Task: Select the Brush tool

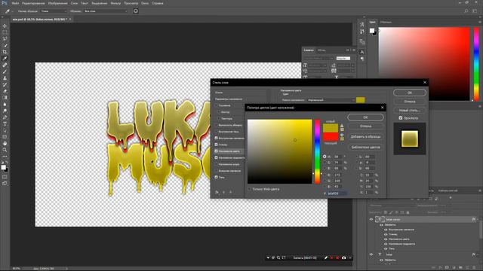Action: 5,72
